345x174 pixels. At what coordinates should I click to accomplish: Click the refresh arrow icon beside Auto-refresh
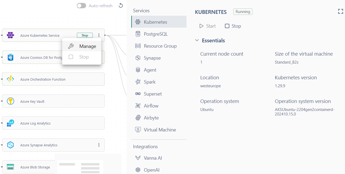coord(121,6)
